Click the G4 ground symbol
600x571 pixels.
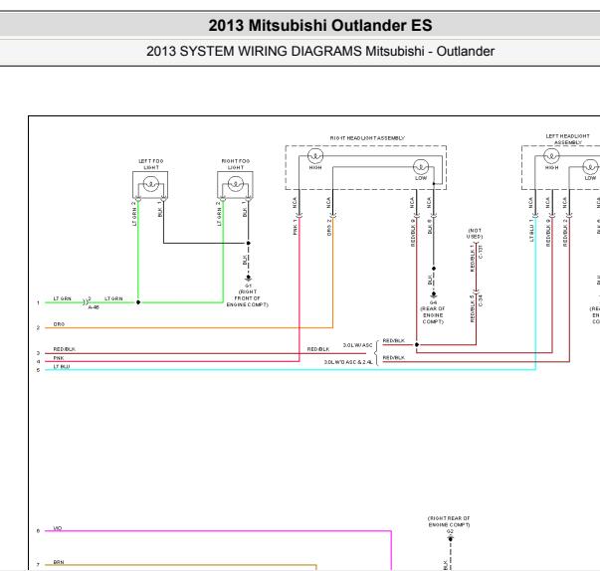(x=434, y=294)
